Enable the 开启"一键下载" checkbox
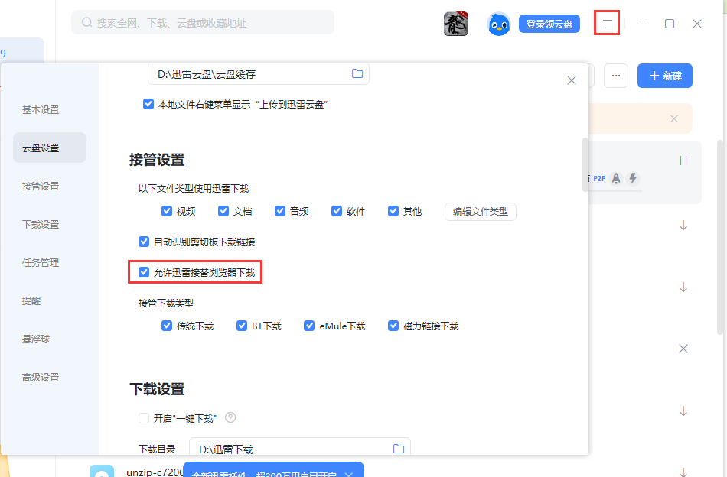This screenshot has width=727, height=477. [x=144, y=418]
